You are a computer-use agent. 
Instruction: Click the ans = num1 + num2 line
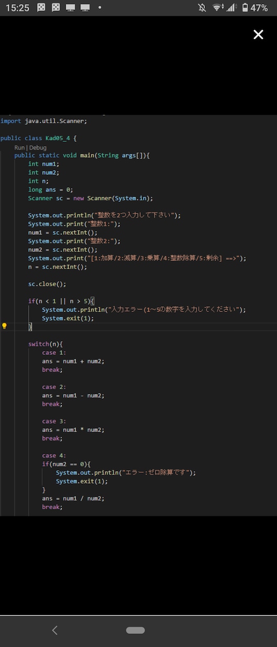[73, 361]
